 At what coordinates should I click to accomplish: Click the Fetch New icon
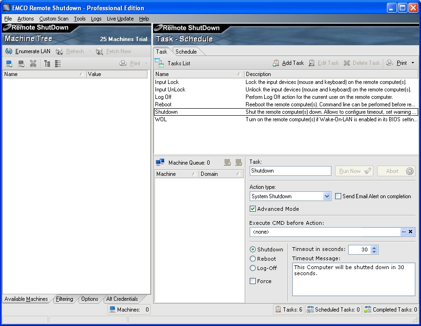[99, 51]
